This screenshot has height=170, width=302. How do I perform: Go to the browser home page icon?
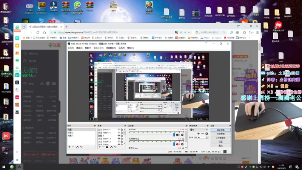pyautogui.click(x=44, y=32)
